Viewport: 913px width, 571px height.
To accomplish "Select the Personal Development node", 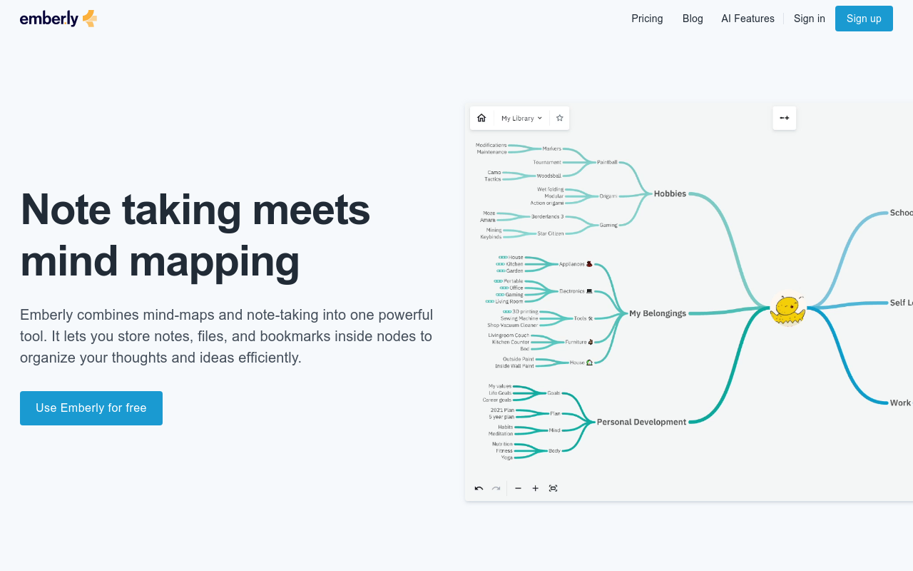I will click(641, 422).
